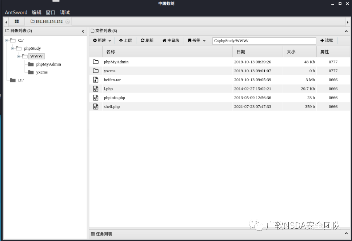Select WWW folder in directory tree
This screenshot has height=241, width=352.
click(x=36, y=56)
